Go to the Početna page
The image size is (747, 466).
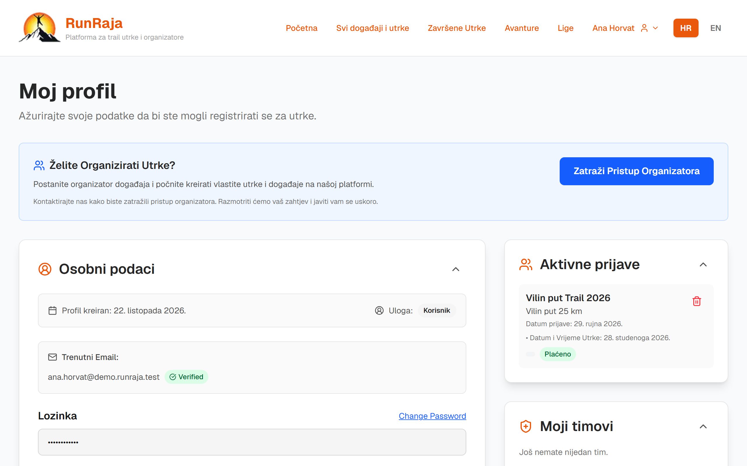point(301,28)
